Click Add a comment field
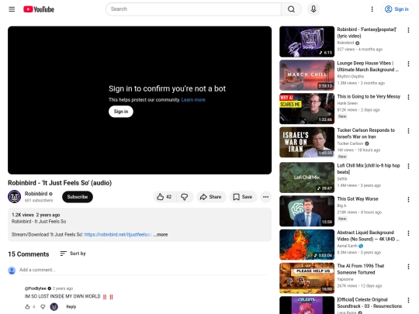This screenshot has width=419, height=314. coord(143,270)
